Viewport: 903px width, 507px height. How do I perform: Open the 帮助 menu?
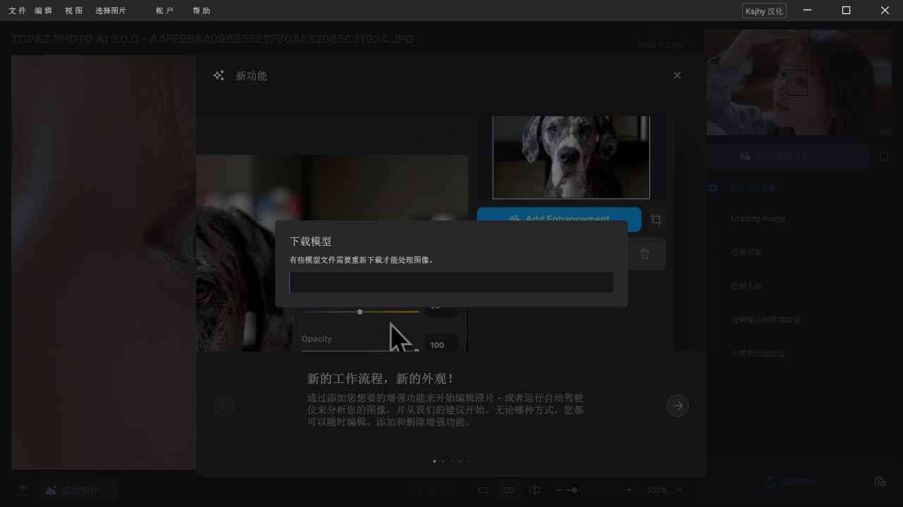point(201,11)
